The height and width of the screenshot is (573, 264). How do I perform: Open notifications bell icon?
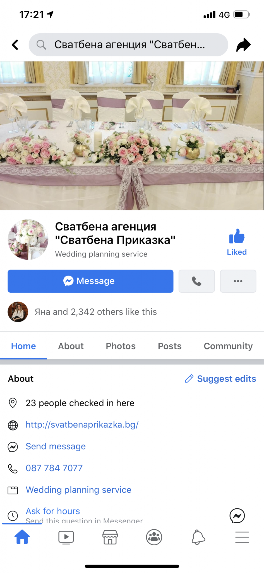coord(198,537)
